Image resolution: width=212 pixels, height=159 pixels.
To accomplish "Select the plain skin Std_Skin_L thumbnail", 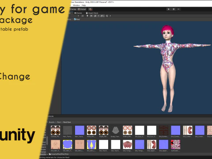I will pyautogui.click(x=79, y=144).
